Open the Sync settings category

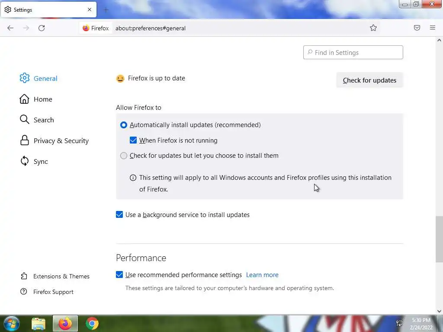coord(34,161)
